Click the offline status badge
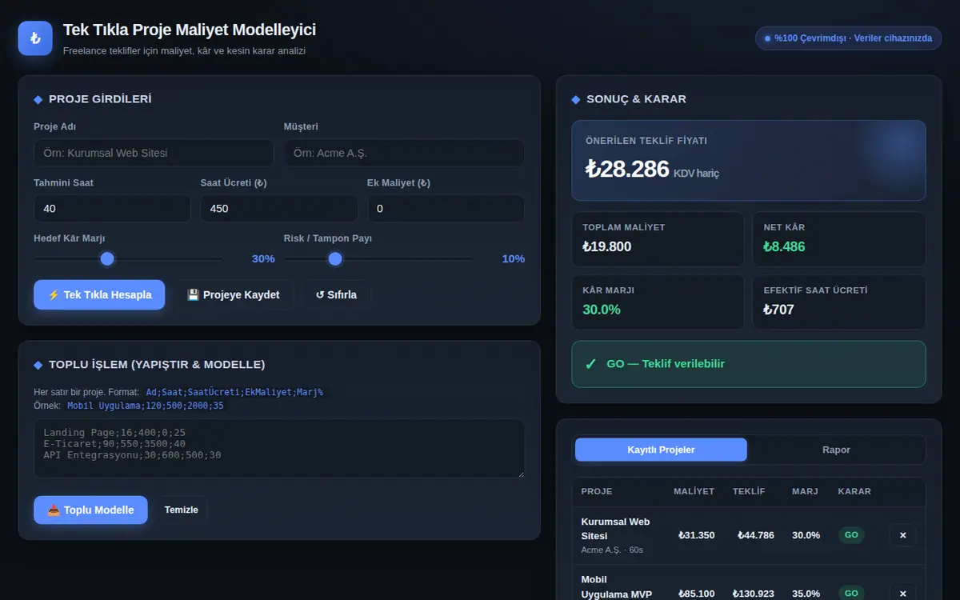960x600 pixels. coord(848,38)
